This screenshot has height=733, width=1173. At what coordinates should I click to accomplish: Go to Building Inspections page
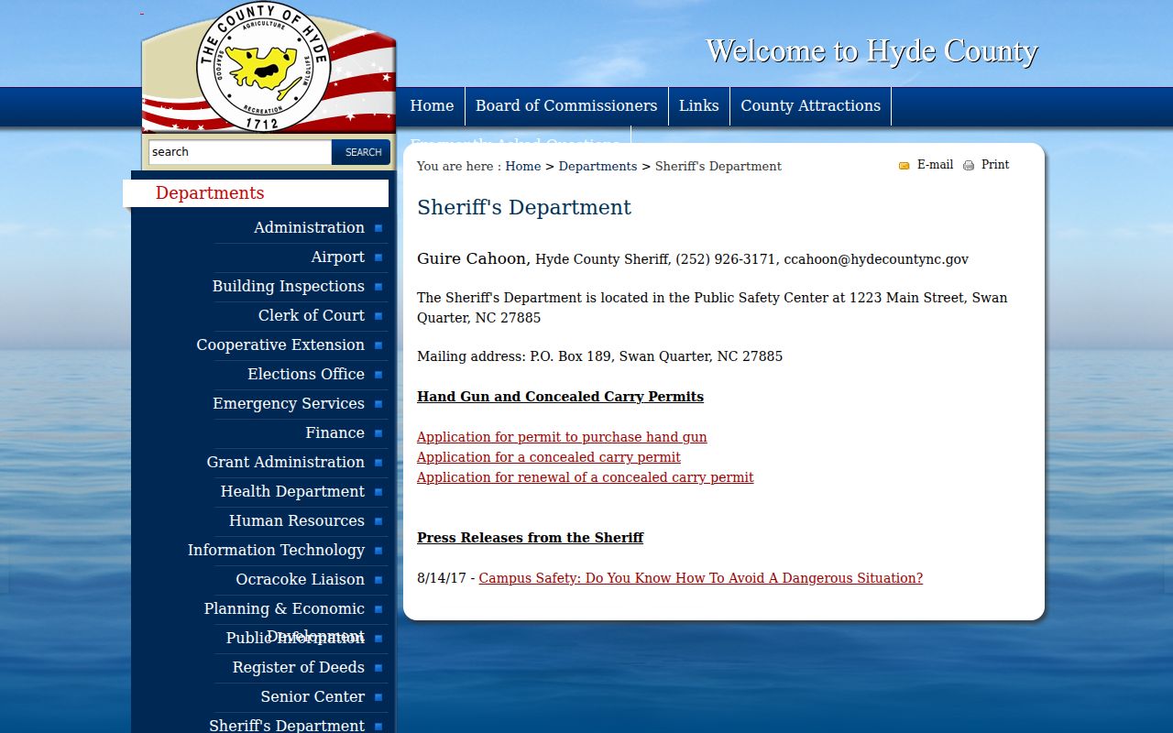(289, 286)
